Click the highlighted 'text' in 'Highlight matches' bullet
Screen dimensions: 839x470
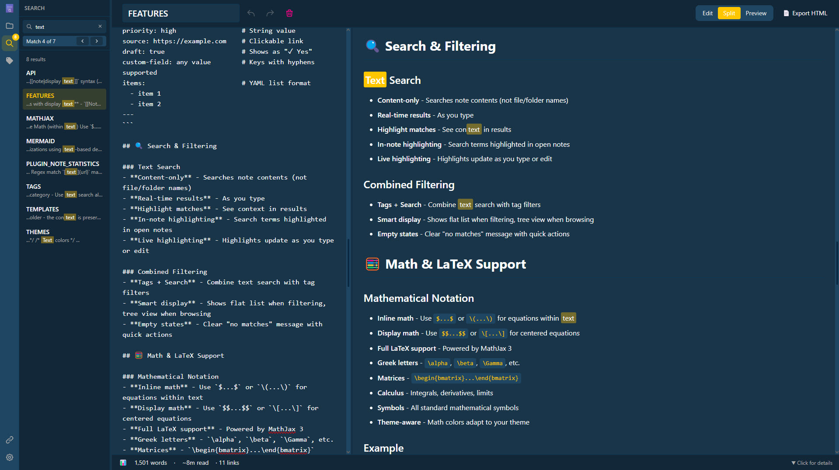(x=474, y=129)
